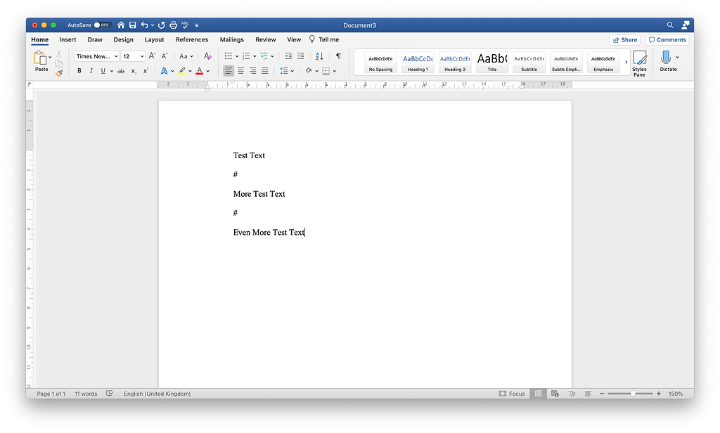This screenshot has height=433, width=720.
Task: Expand the line spacing options
Action: (290, 70)
